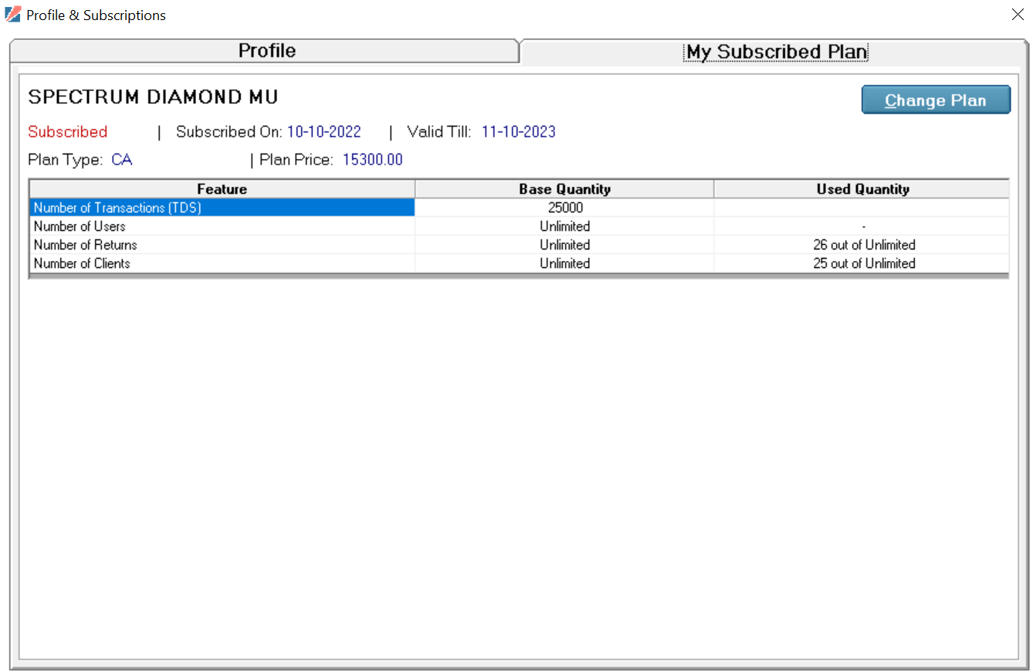Screen dimensions: 1033x672
Task: Select the Number of Returns row
Action: point(519,245)
